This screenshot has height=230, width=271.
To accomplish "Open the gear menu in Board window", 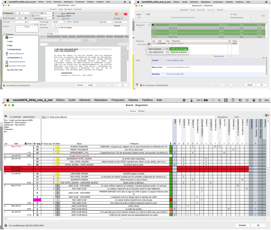I will tap(266, 115).
